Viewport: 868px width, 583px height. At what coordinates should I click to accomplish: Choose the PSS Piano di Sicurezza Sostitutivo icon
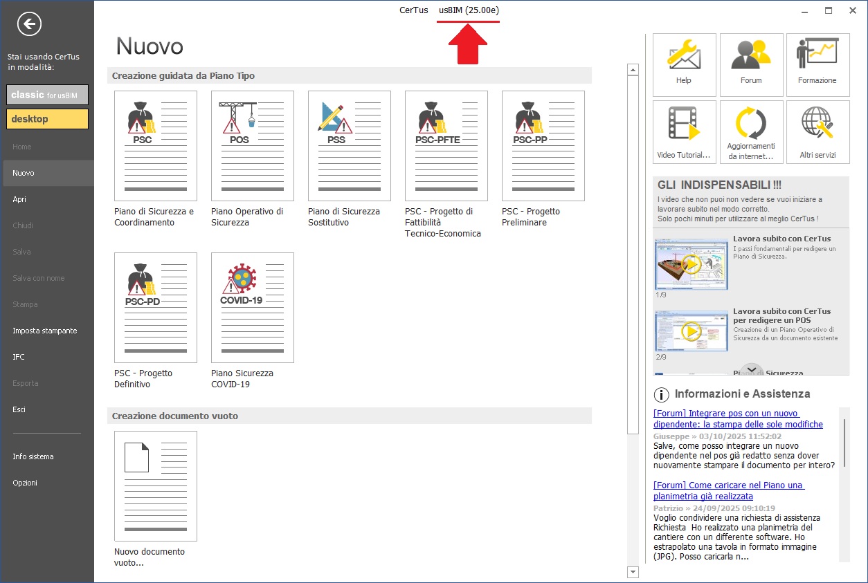350,146
